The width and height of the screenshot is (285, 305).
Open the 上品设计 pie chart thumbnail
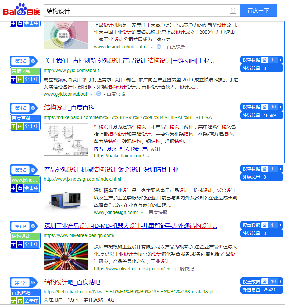point(66,35)
